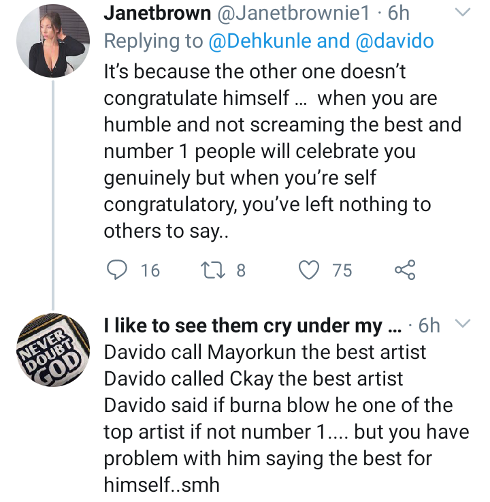This screenshot has width=490, height=502.
Task: Click the like count number 75
Action: click(x=342, y=271)
